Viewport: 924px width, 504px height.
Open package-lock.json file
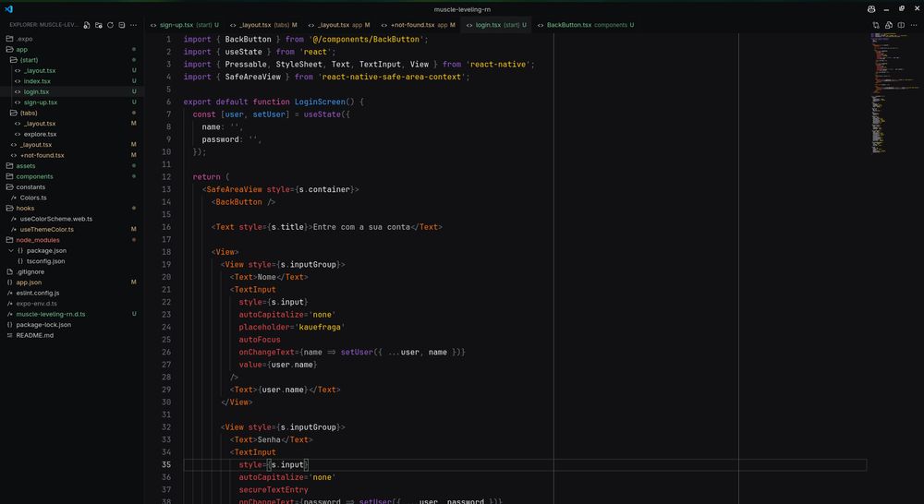(x=43, y=325)
